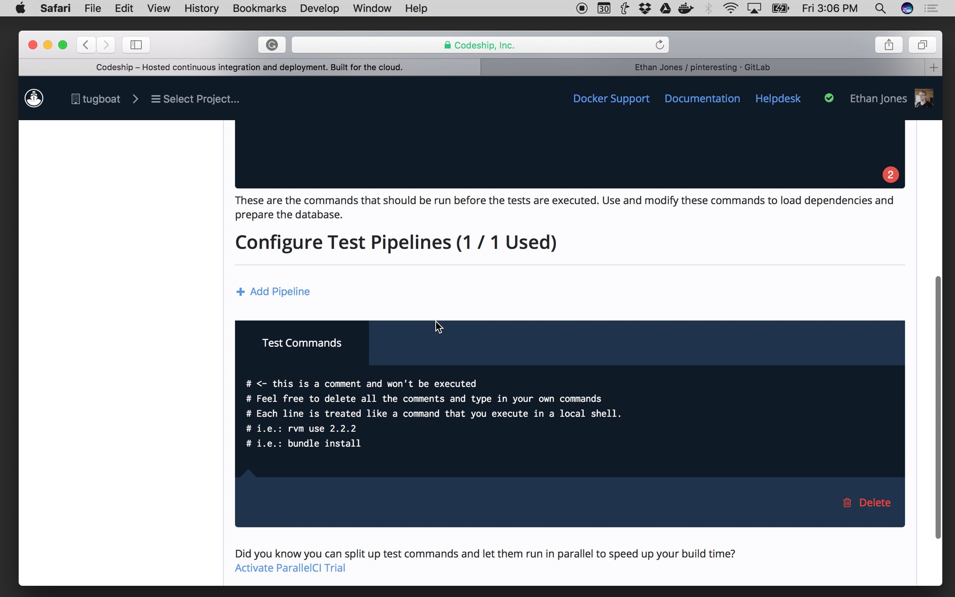Open the Safari Develop menu
955x597 pixels.
click(x=319, y=8)
